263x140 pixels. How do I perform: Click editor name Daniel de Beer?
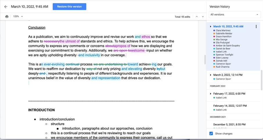point(223,49)
